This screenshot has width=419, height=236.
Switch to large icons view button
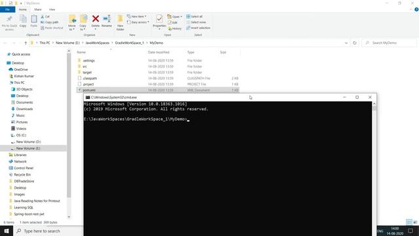[x=415, y=222]
